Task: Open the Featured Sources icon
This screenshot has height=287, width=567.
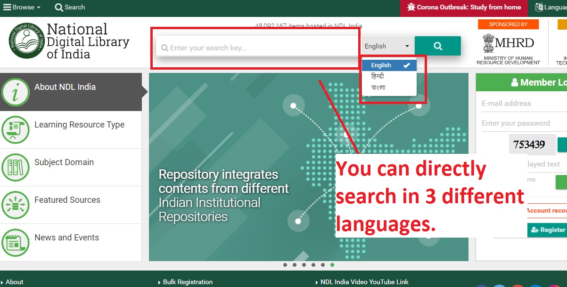Action: 16,205
